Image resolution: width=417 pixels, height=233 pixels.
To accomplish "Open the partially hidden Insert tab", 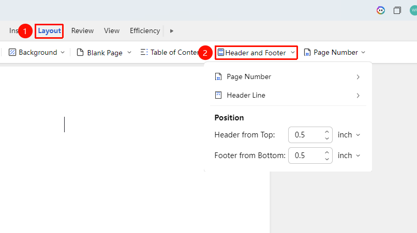I will point(13,31).
